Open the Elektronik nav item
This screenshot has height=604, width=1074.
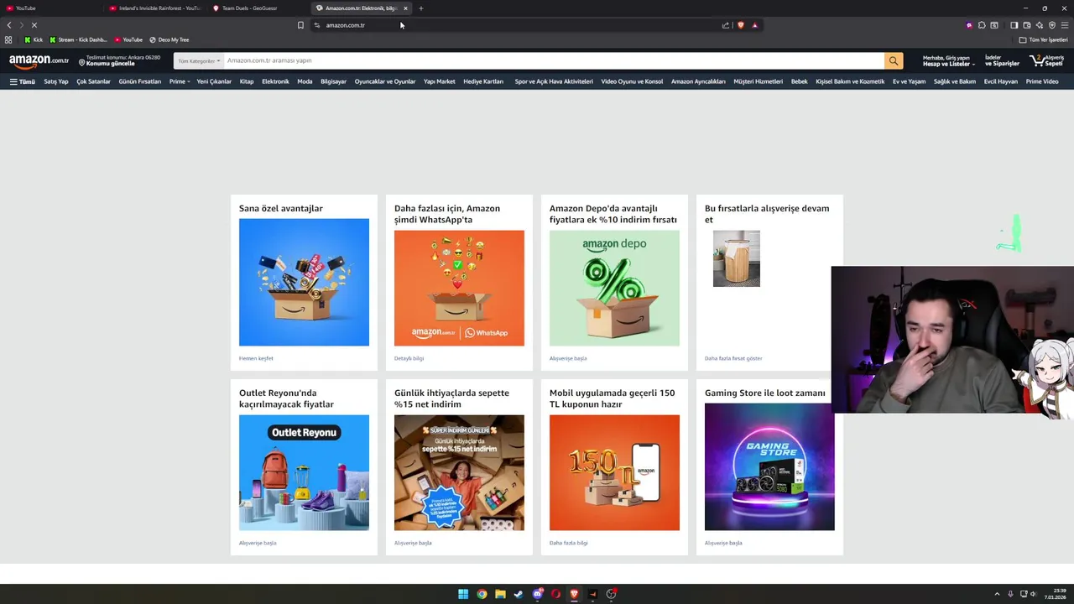point(275,81)
